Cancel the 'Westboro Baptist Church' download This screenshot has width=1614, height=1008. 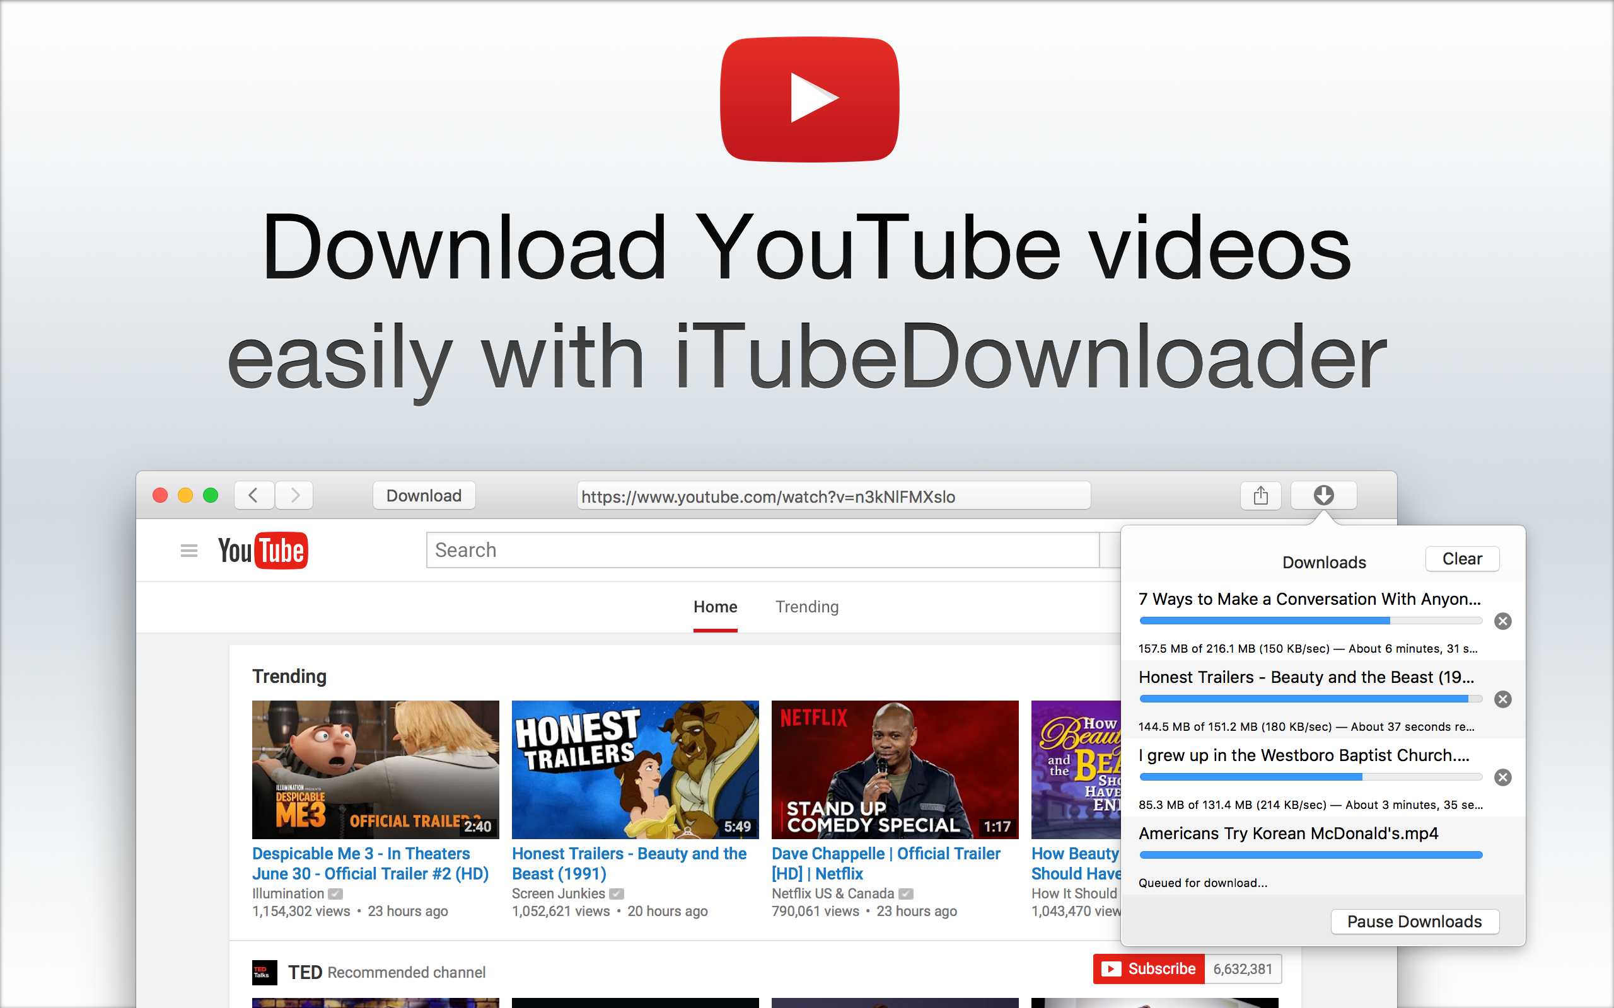[1502, 777]
